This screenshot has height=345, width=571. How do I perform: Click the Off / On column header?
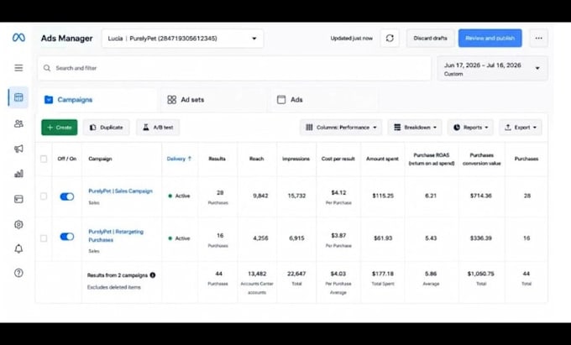pos(67,159)
